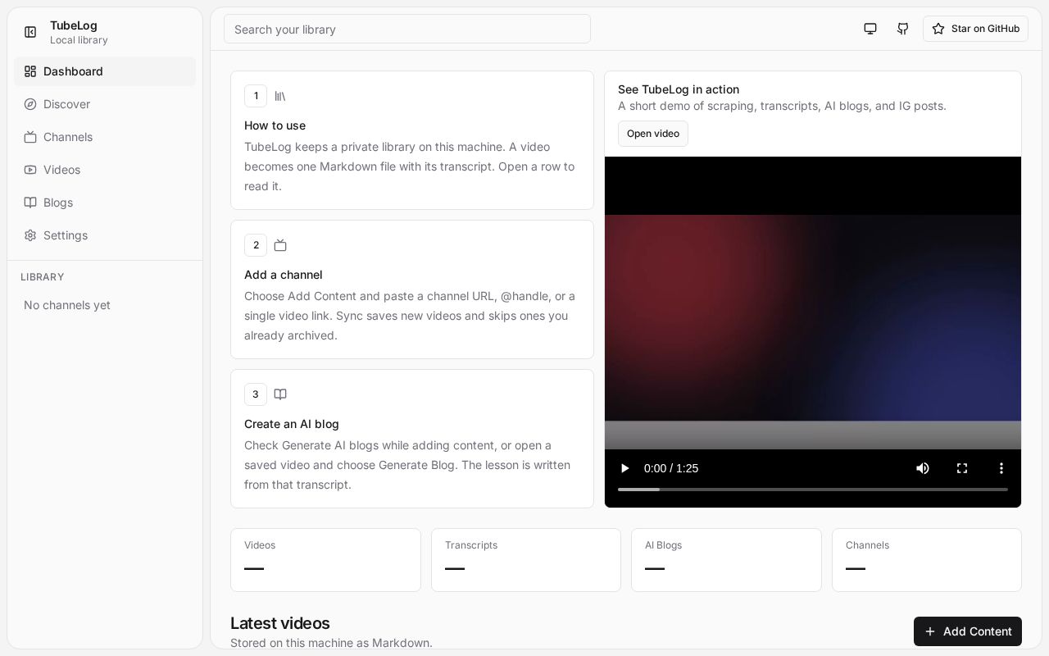This screenshot has height=656, width=1049.
Task: Click the video progress seek bar
Action: [x=813, y=490]
